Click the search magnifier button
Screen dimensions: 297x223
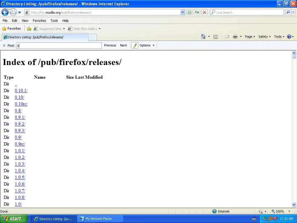[288, 12]
